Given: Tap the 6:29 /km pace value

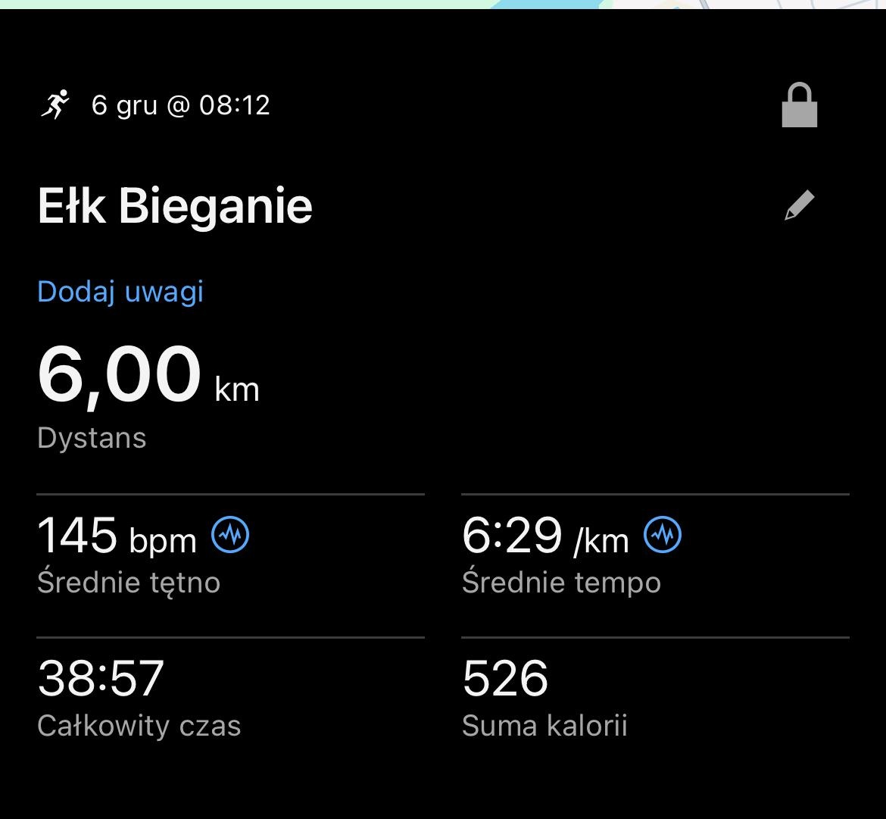Looking at the screenshot, I should click(545, 536).
